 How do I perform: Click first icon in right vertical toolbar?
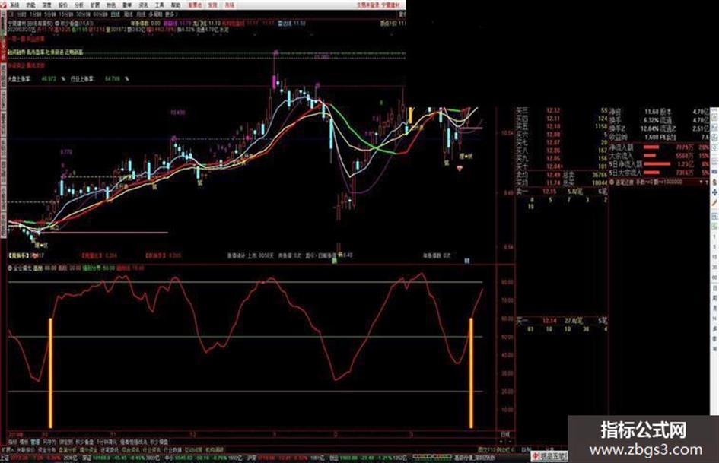click(x=714, y=117)
